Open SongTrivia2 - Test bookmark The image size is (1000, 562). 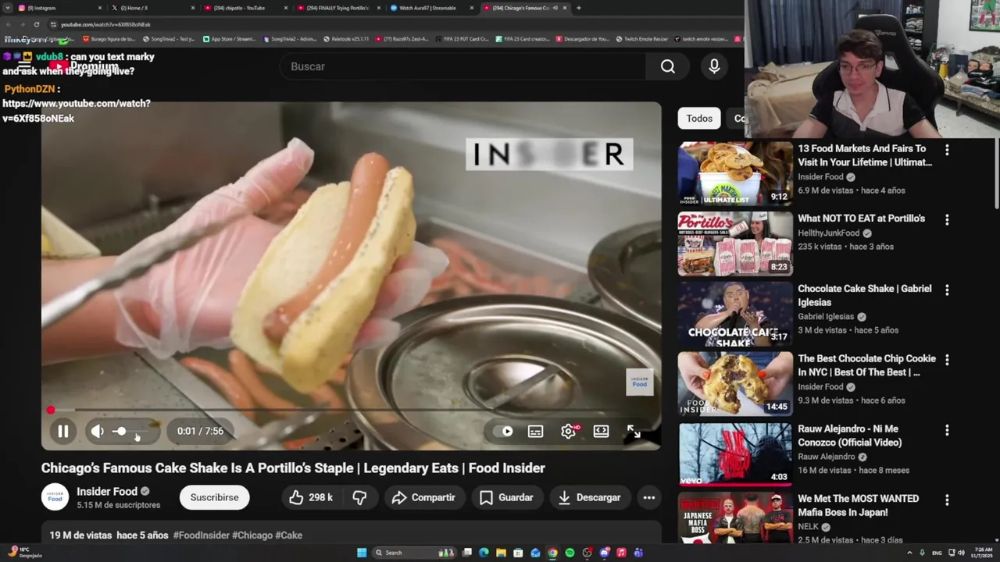coord(169,39)
